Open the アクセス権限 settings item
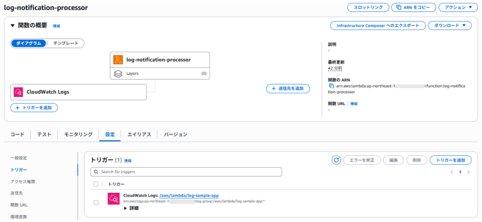Viewport: 482px width, 222px height. (x=23, y=181)
